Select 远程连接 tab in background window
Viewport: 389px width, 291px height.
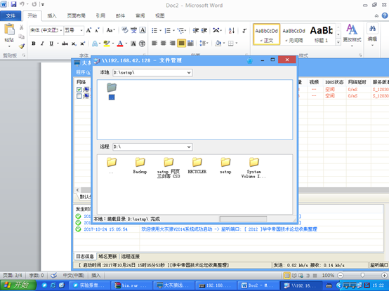click(131, 257)
